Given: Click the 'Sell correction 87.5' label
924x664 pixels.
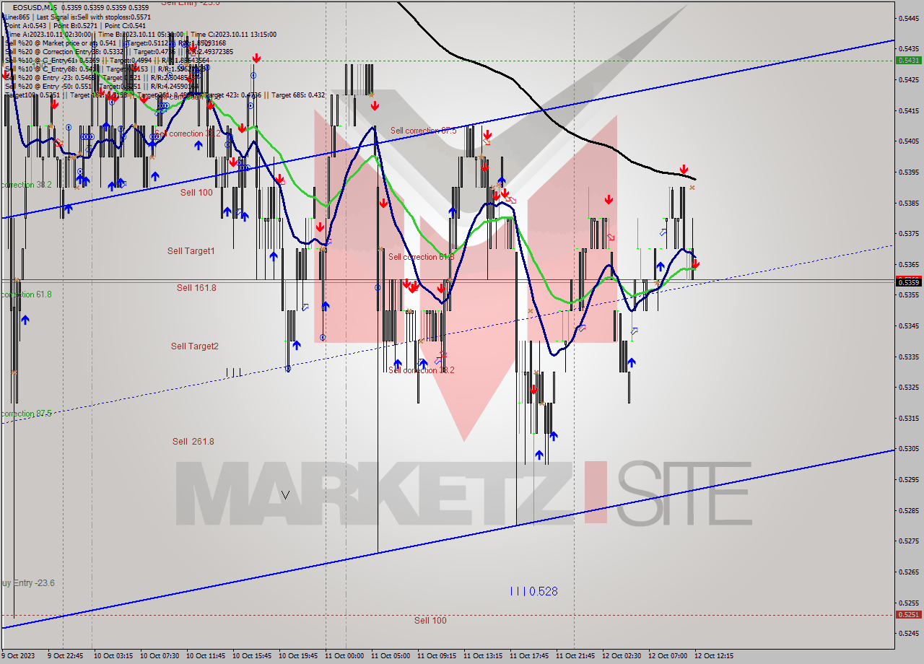Looking at the screenshot, I should pos(423,131).
